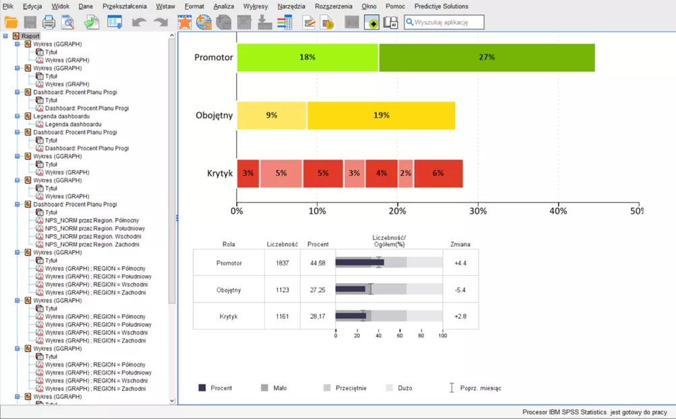Click the 27% green Promotor bar segment

[x=487, y=58]
